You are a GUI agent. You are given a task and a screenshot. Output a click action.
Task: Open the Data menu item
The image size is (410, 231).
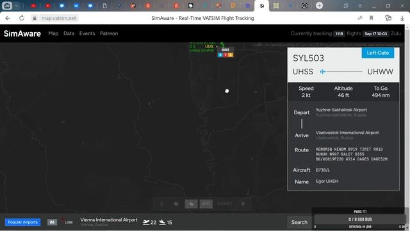click(x=69, y=33)
